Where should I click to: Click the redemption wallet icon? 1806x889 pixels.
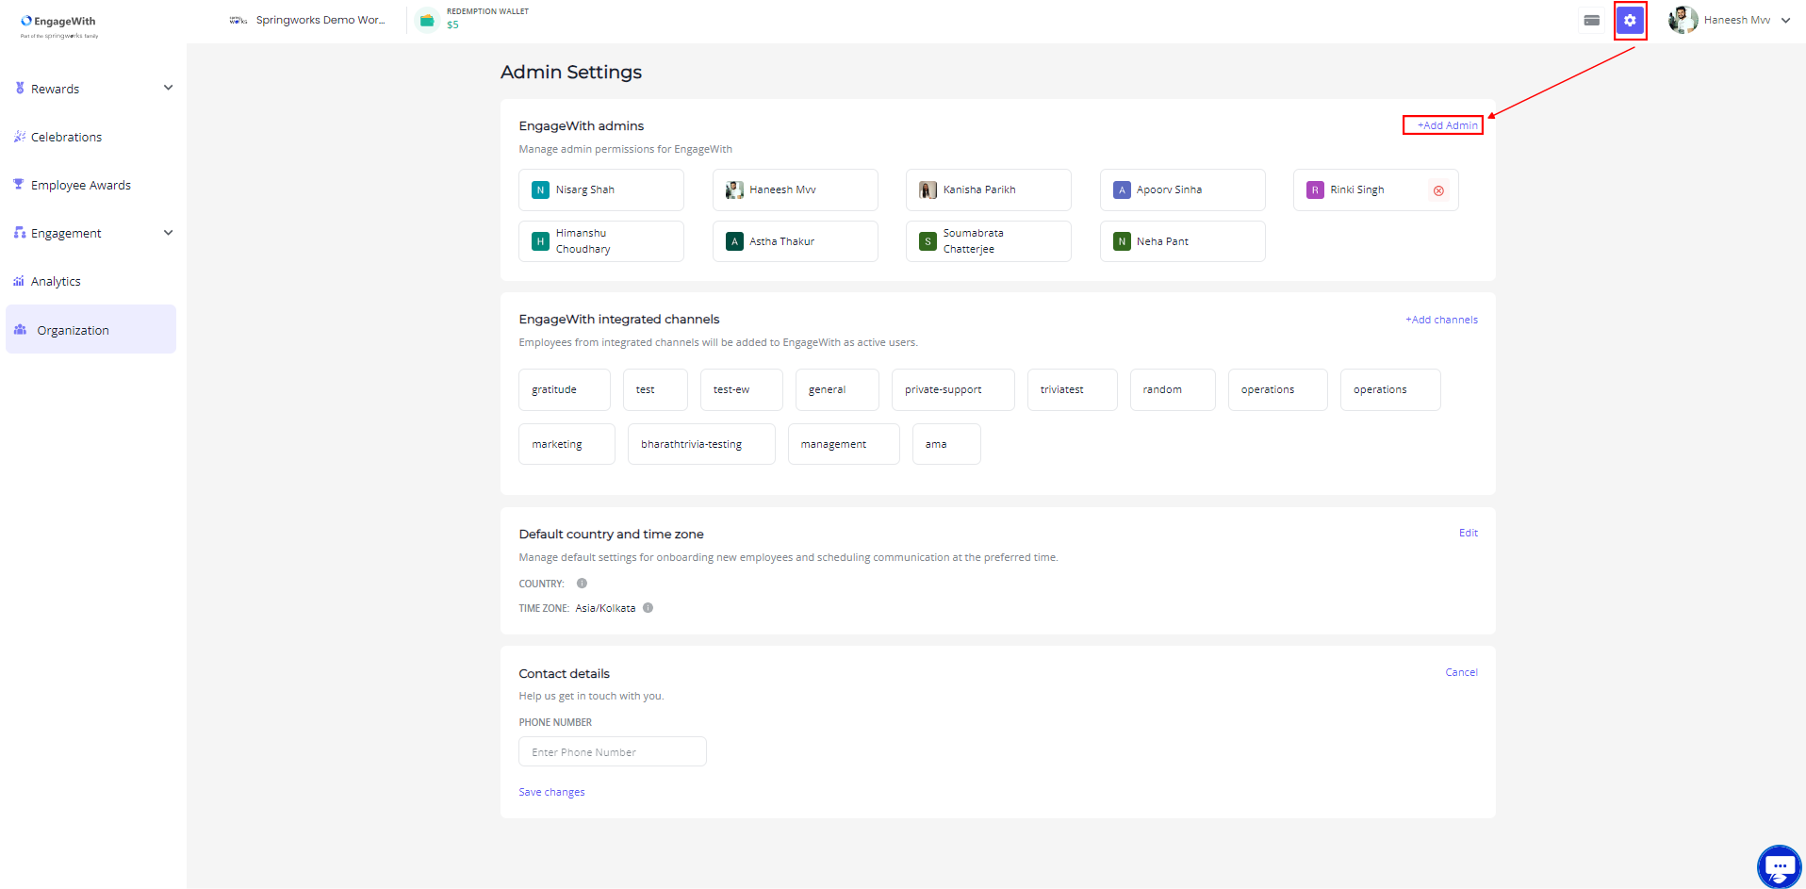pos(427,20)
